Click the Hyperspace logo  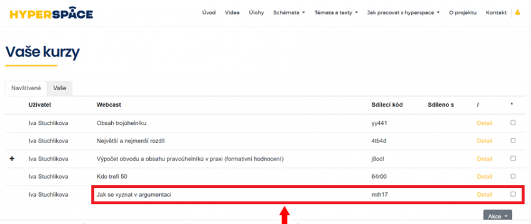(x=51, y=14)
